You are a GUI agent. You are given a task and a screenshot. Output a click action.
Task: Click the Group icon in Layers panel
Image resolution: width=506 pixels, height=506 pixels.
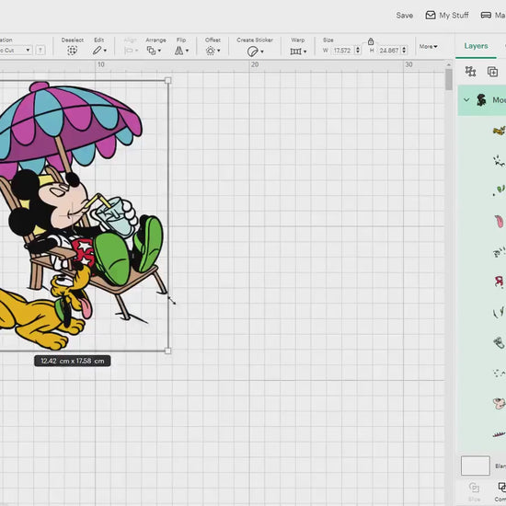[470, 72]
